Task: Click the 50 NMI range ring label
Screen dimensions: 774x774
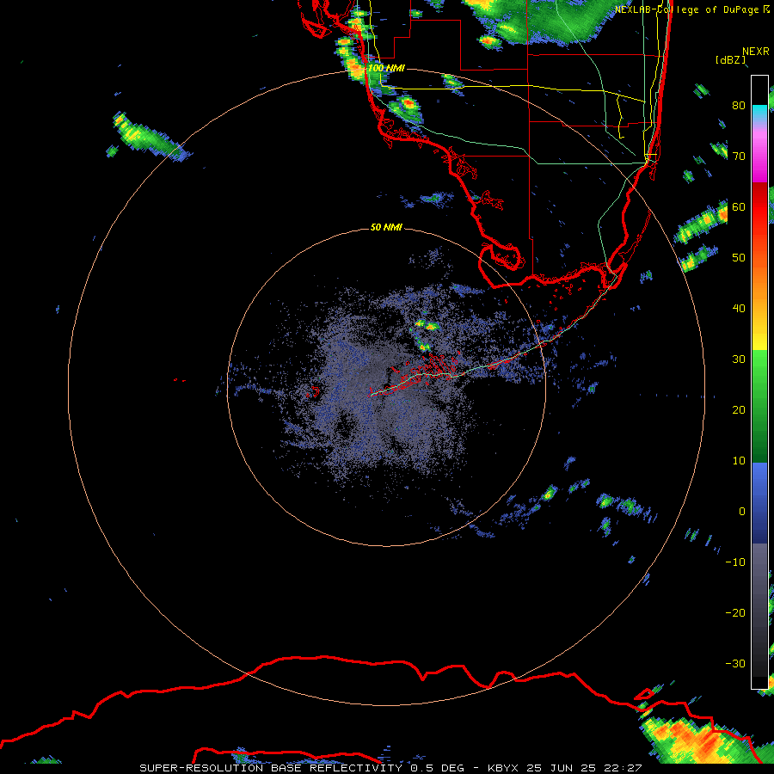Action: point(386,227)
